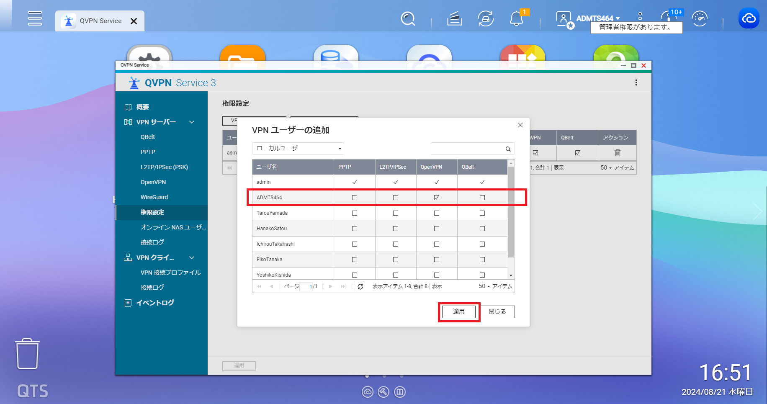Click the page number input field
The height and width of the screenshot is (404, 767).
tap(306, 286)
